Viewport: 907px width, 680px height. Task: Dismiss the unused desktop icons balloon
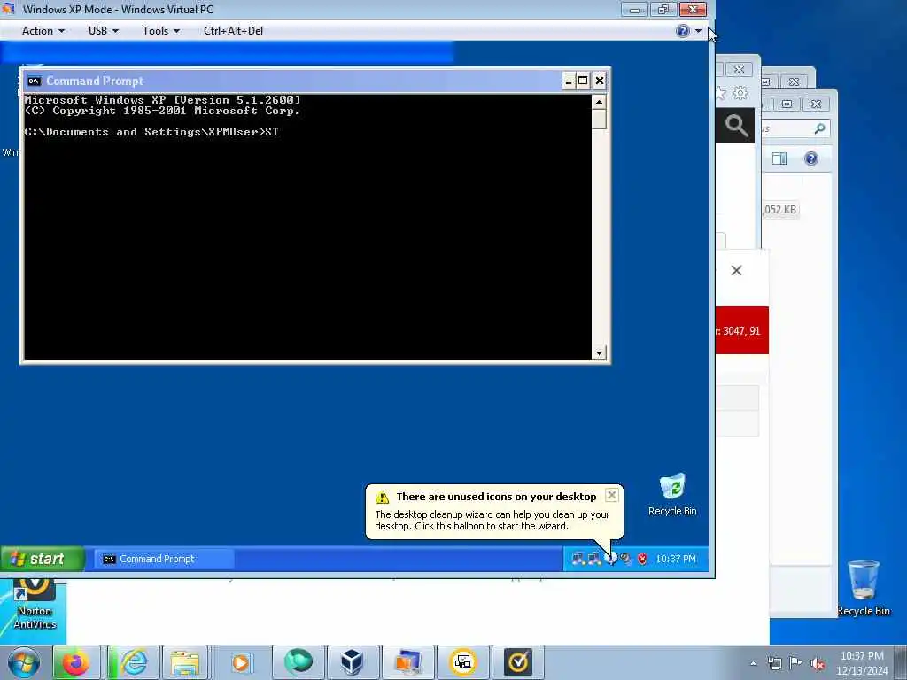click(x=611, y=496)
